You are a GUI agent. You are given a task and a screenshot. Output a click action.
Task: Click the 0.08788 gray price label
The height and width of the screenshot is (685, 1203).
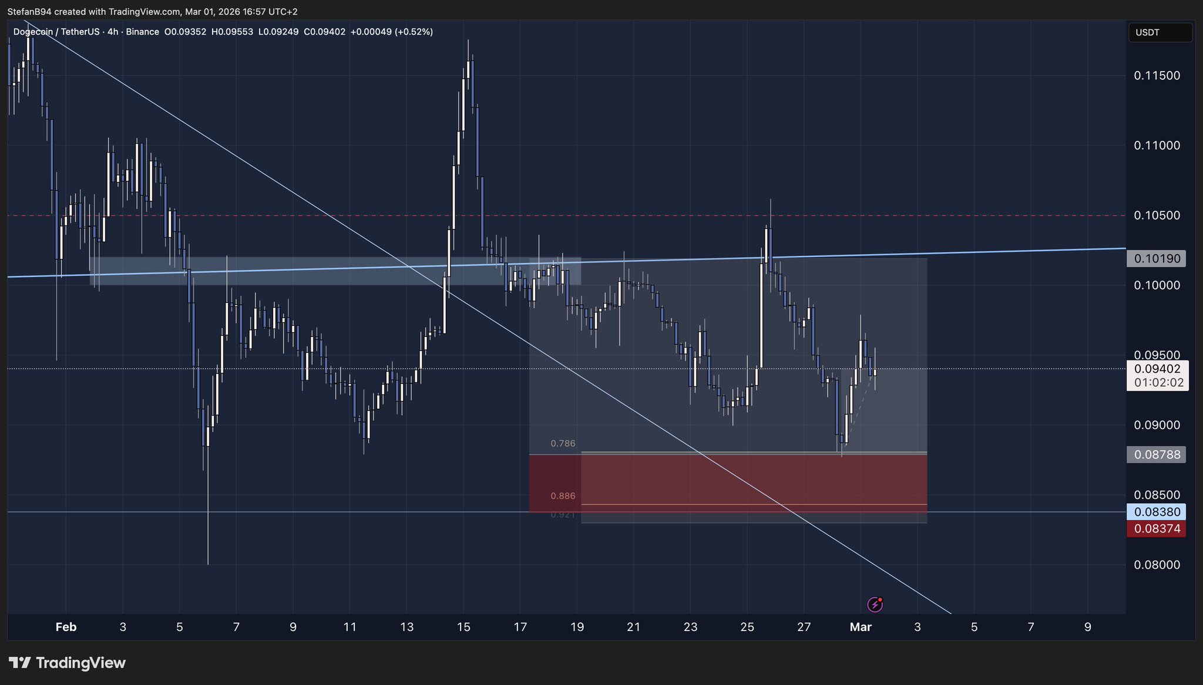point(1156,454)
